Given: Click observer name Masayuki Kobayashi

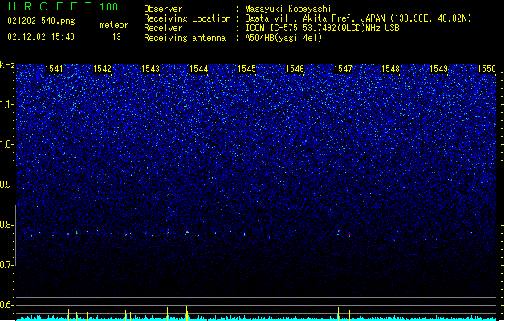Looking at the screenshot, I should (x=288, y=9).
